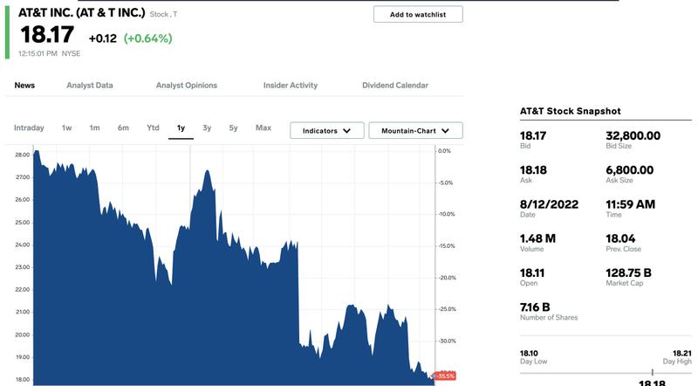This screenshot has width=698, height=386.
Task: Click the 18.18 ask value
Action: click(533, 170)
